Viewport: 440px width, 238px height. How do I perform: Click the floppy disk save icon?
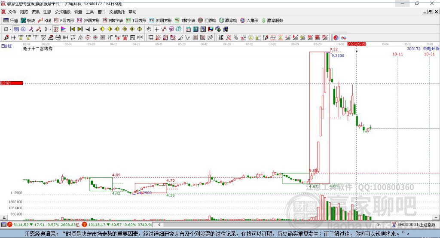(211, 29)
